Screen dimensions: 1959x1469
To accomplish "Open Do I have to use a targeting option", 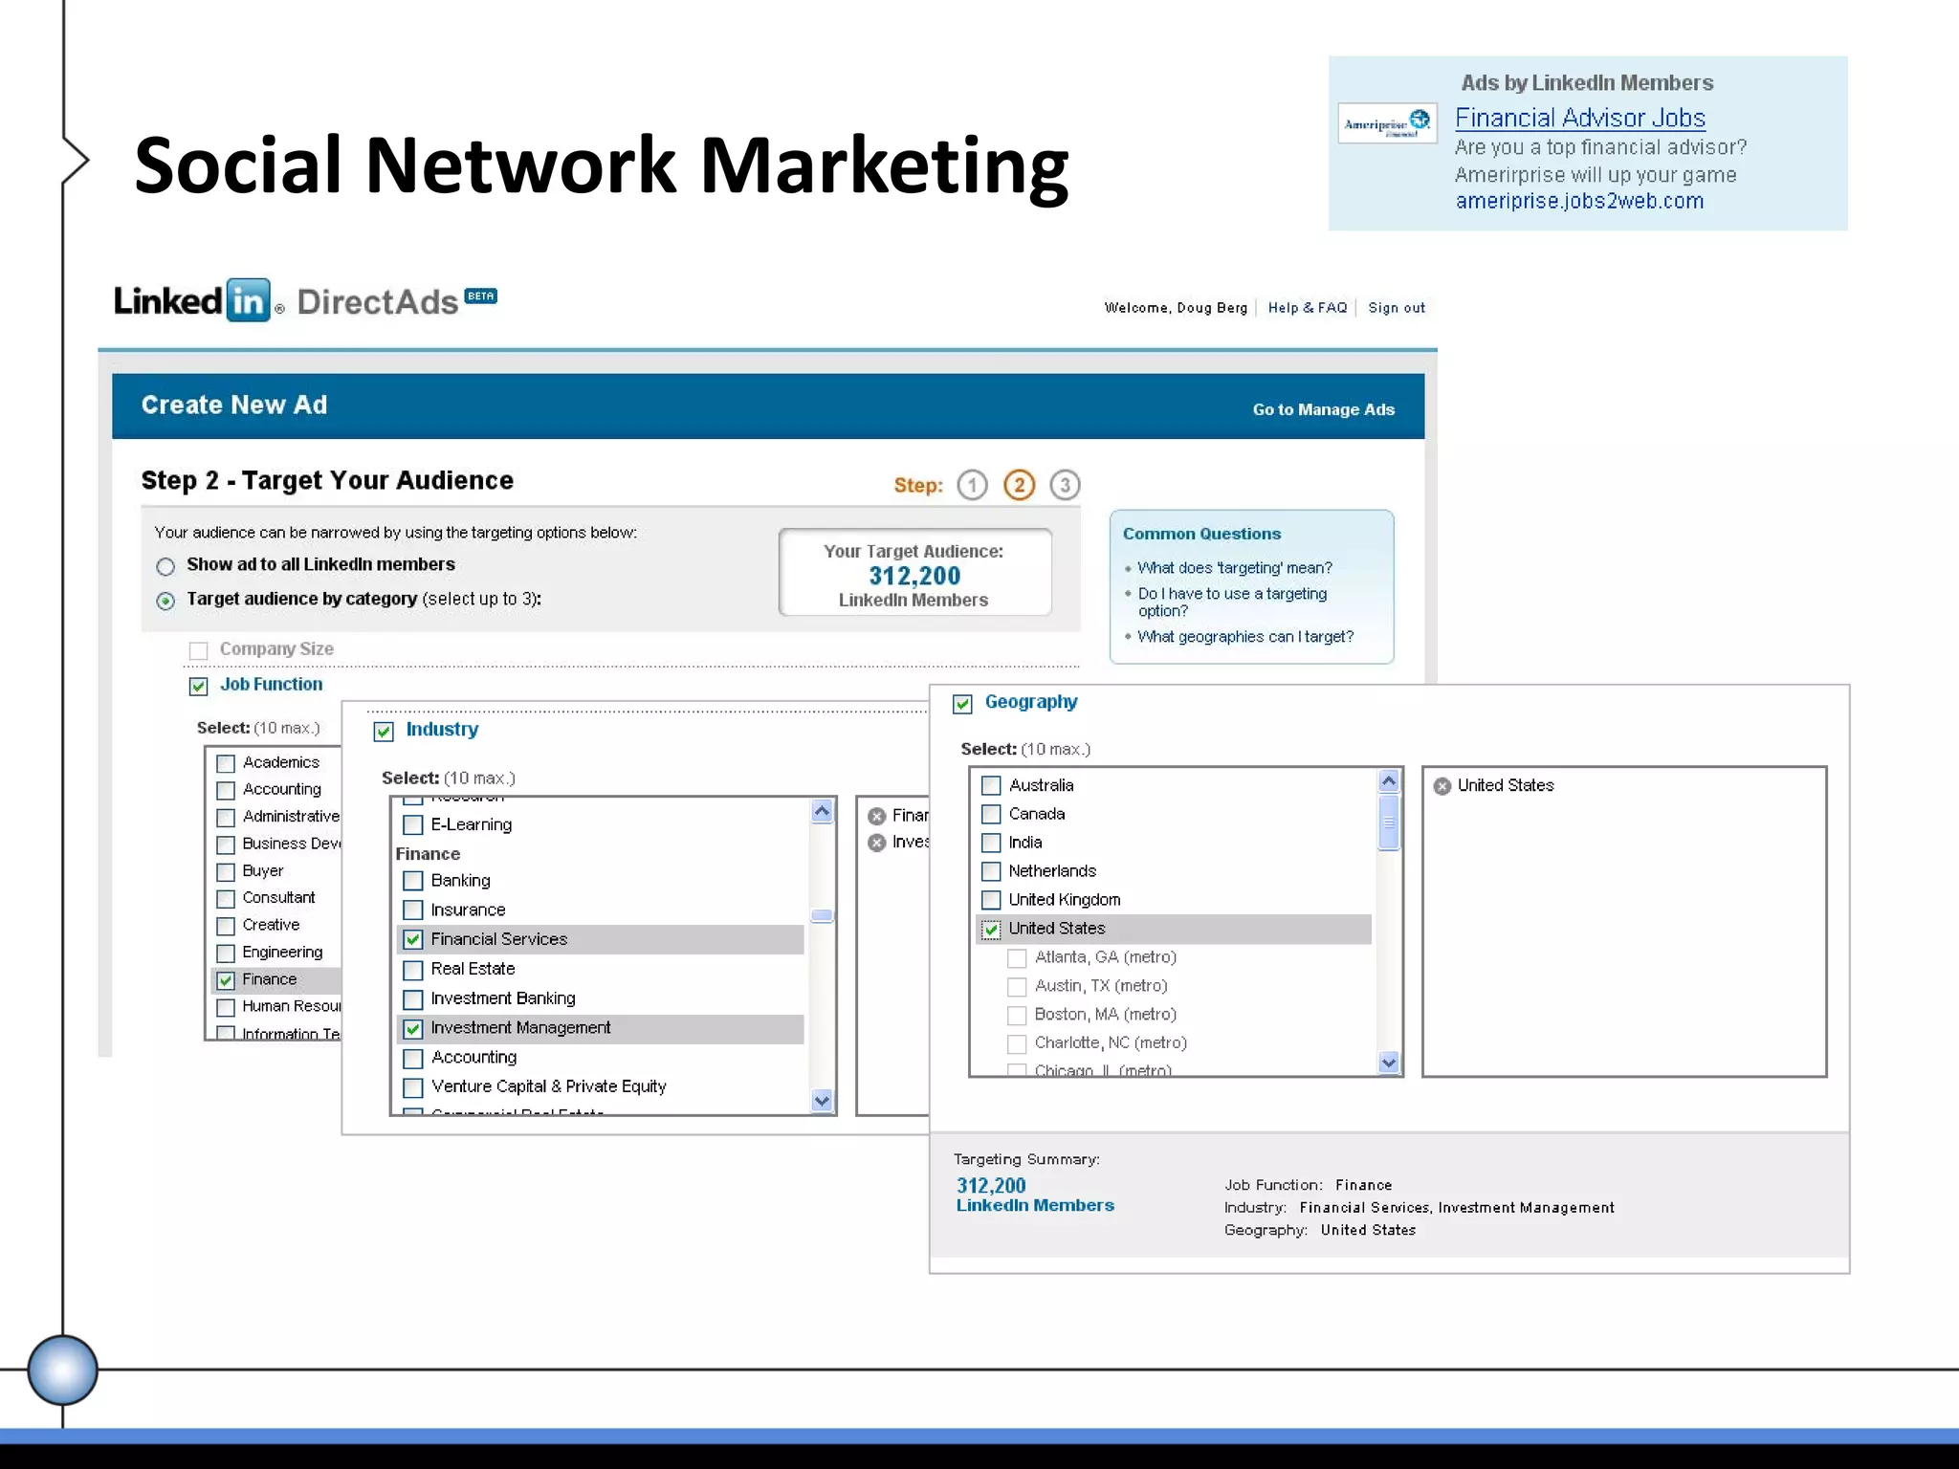I will click(x=1232, y=603).
